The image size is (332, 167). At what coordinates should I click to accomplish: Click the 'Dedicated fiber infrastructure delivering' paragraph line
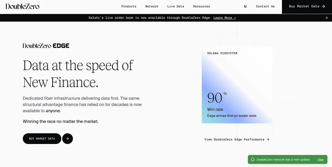click(81, 98)
